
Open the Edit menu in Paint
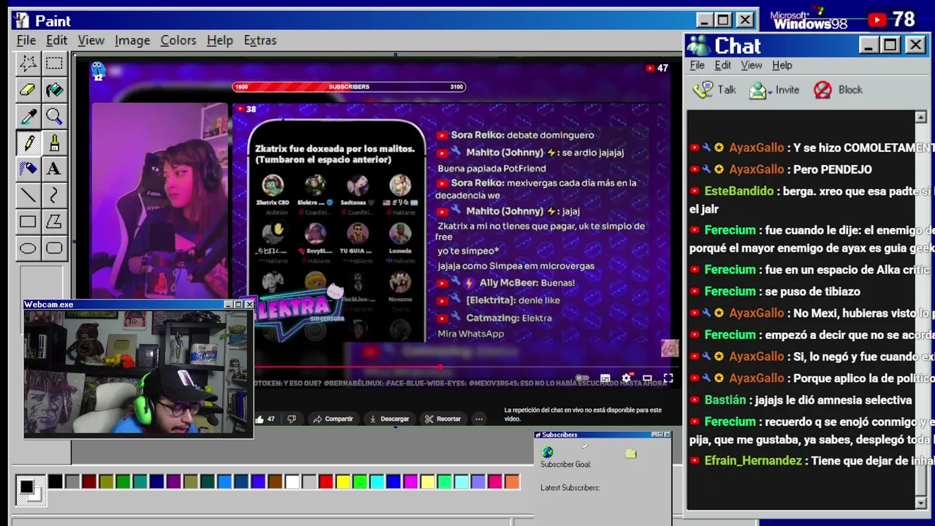[x=56, y=40]
